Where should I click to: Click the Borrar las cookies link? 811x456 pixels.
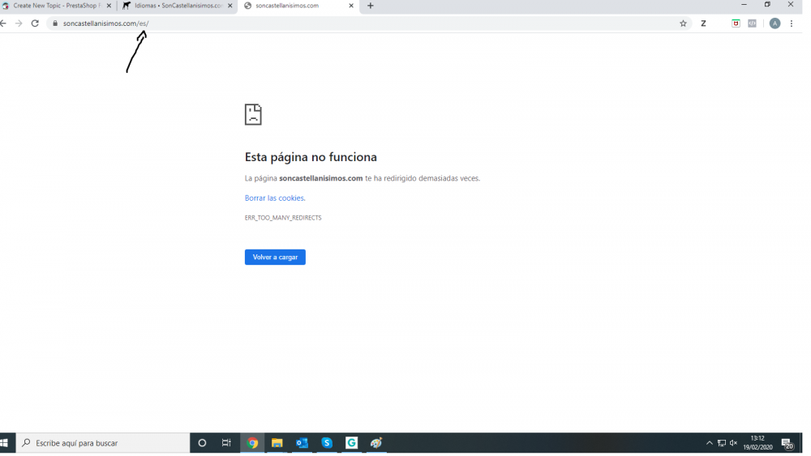click(275, 198)
